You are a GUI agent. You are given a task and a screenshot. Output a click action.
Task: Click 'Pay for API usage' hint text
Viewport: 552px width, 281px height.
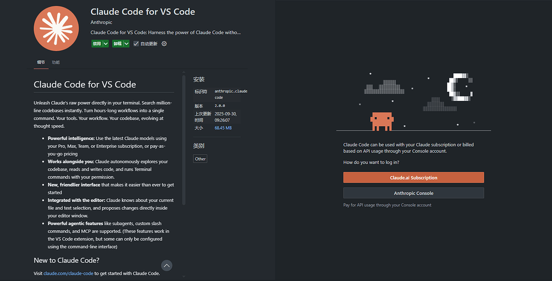point(387,205)
